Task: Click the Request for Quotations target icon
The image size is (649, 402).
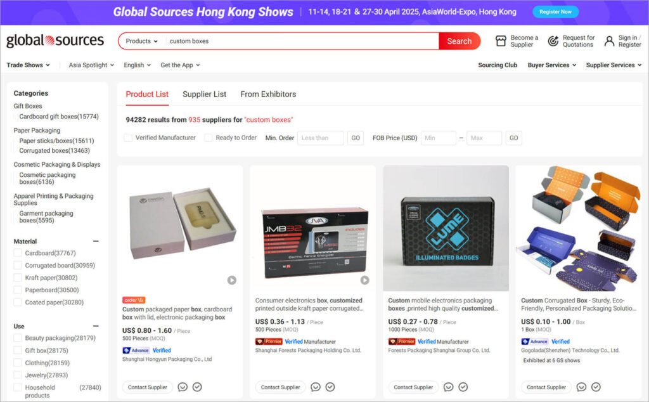Action: pos(553,41)
